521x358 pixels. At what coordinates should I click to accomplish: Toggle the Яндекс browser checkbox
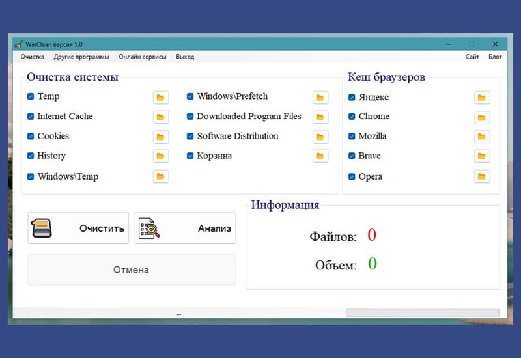pyautogui.click(x=352, y=97)
